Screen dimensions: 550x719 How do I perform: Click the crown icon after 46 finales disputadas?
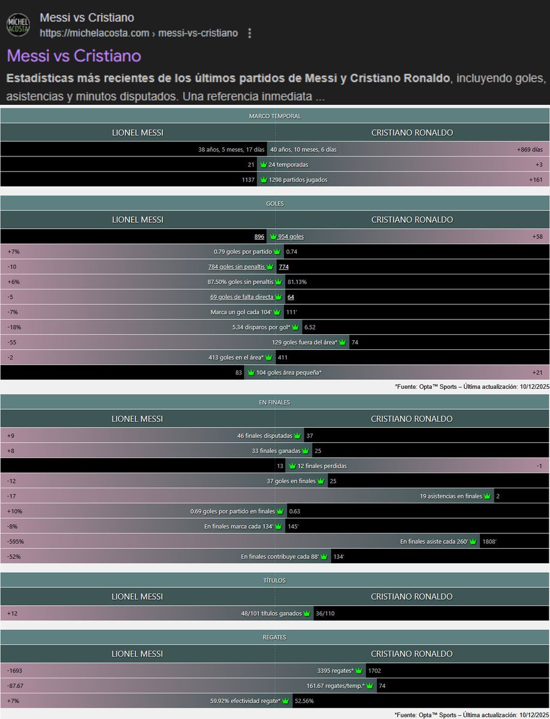point(298,436)
